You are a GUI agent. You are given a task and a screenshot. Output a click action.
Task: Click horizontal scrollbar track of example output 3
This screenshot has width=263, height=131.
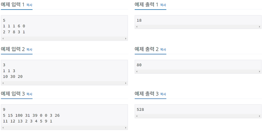point(198,116)
